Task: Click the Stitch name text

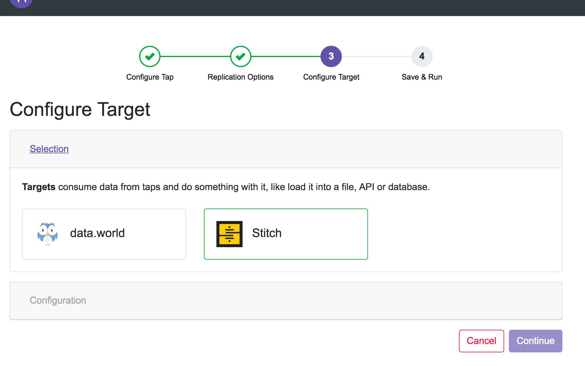Action: (x=267, y=233)
